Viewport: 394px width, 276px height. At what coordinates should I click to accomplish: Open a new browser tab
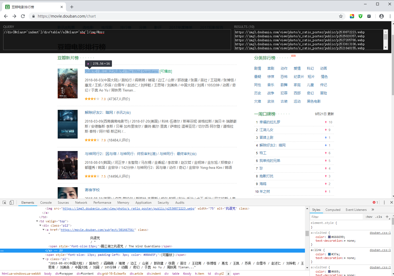[72, 7]
